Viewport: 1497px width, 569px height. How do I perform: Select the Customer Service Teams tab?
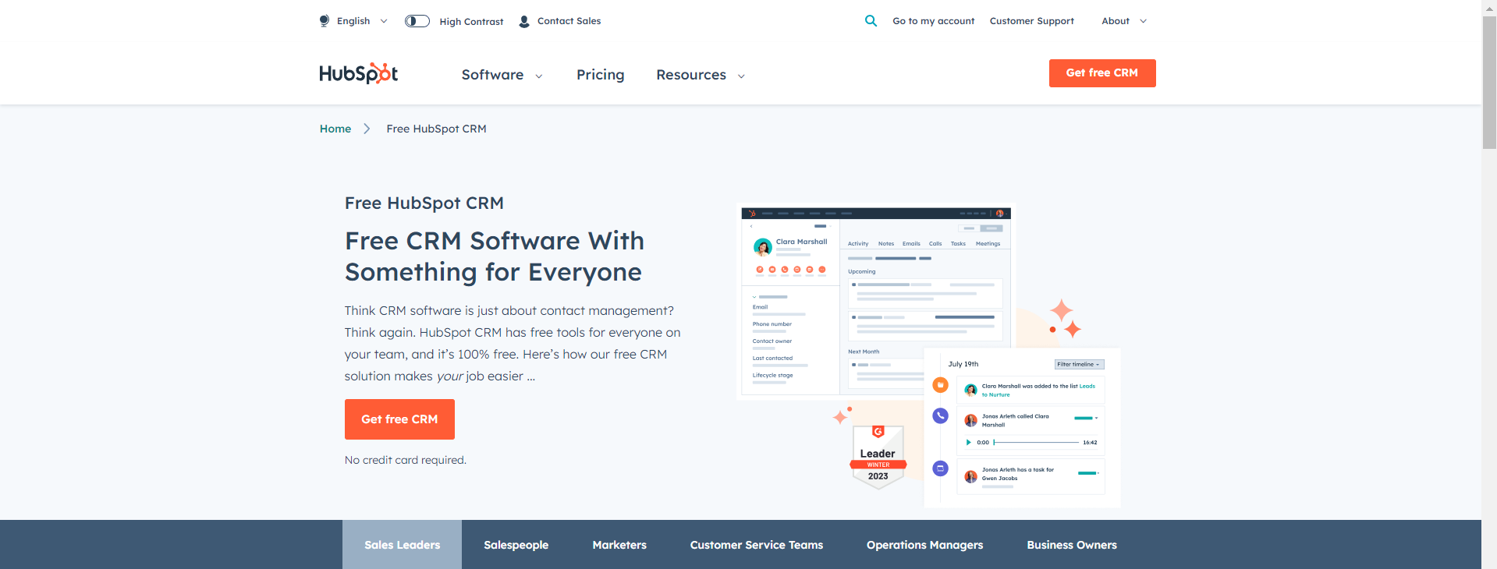pos(756,545)
